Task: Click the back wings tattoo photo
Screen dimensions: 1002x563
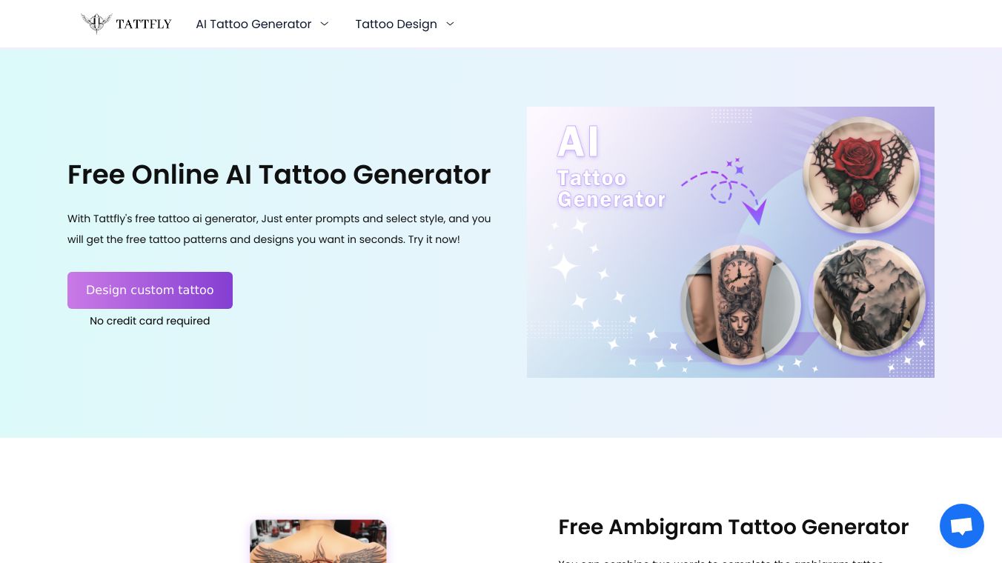Action: pyautogui.click(x=318, y=542)
